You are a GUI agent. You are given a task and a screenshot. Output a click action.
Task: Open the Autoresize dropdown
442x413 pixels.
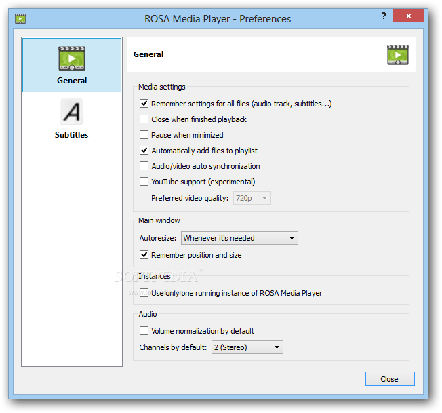239,238
